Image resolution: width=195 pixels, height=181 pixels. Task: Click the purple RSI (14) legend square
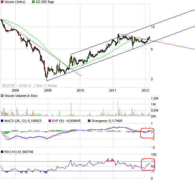2,152
